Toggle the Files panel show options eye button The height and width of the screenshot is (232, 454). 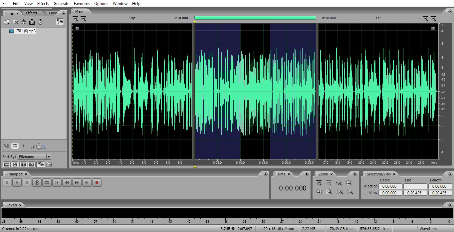click(60, 22)
